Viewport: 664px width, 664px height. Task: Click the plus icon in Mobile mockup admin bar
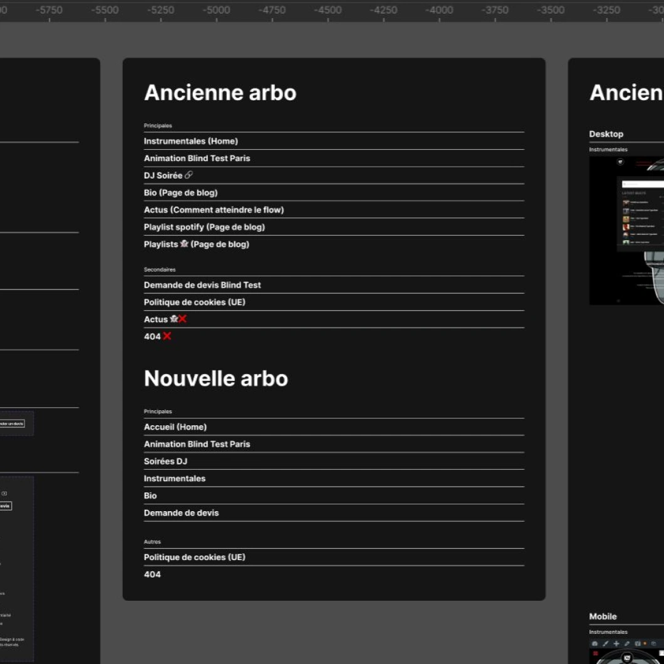click(616, 643)
